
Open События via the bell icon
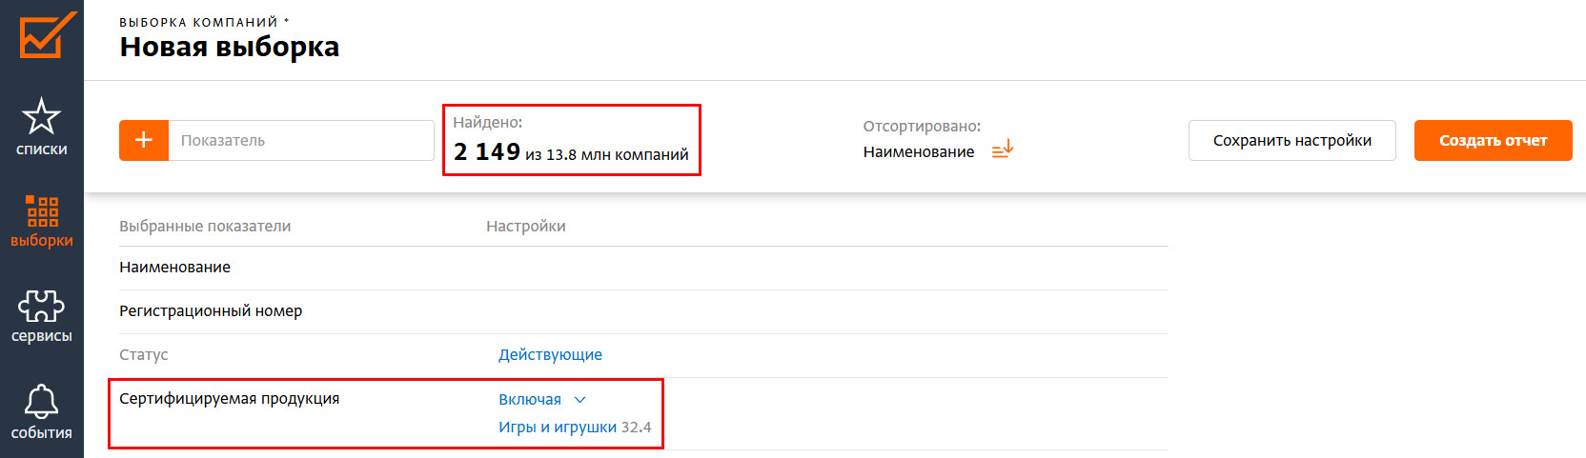pyautogui.click(x=41, y=402)
